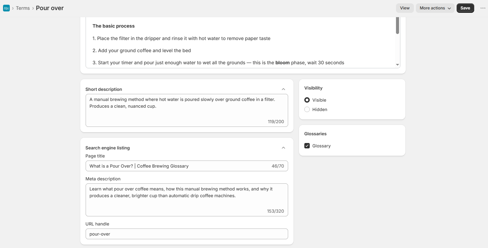Click the bloom phase step in editor
The image size is (488, 248).
218,63
